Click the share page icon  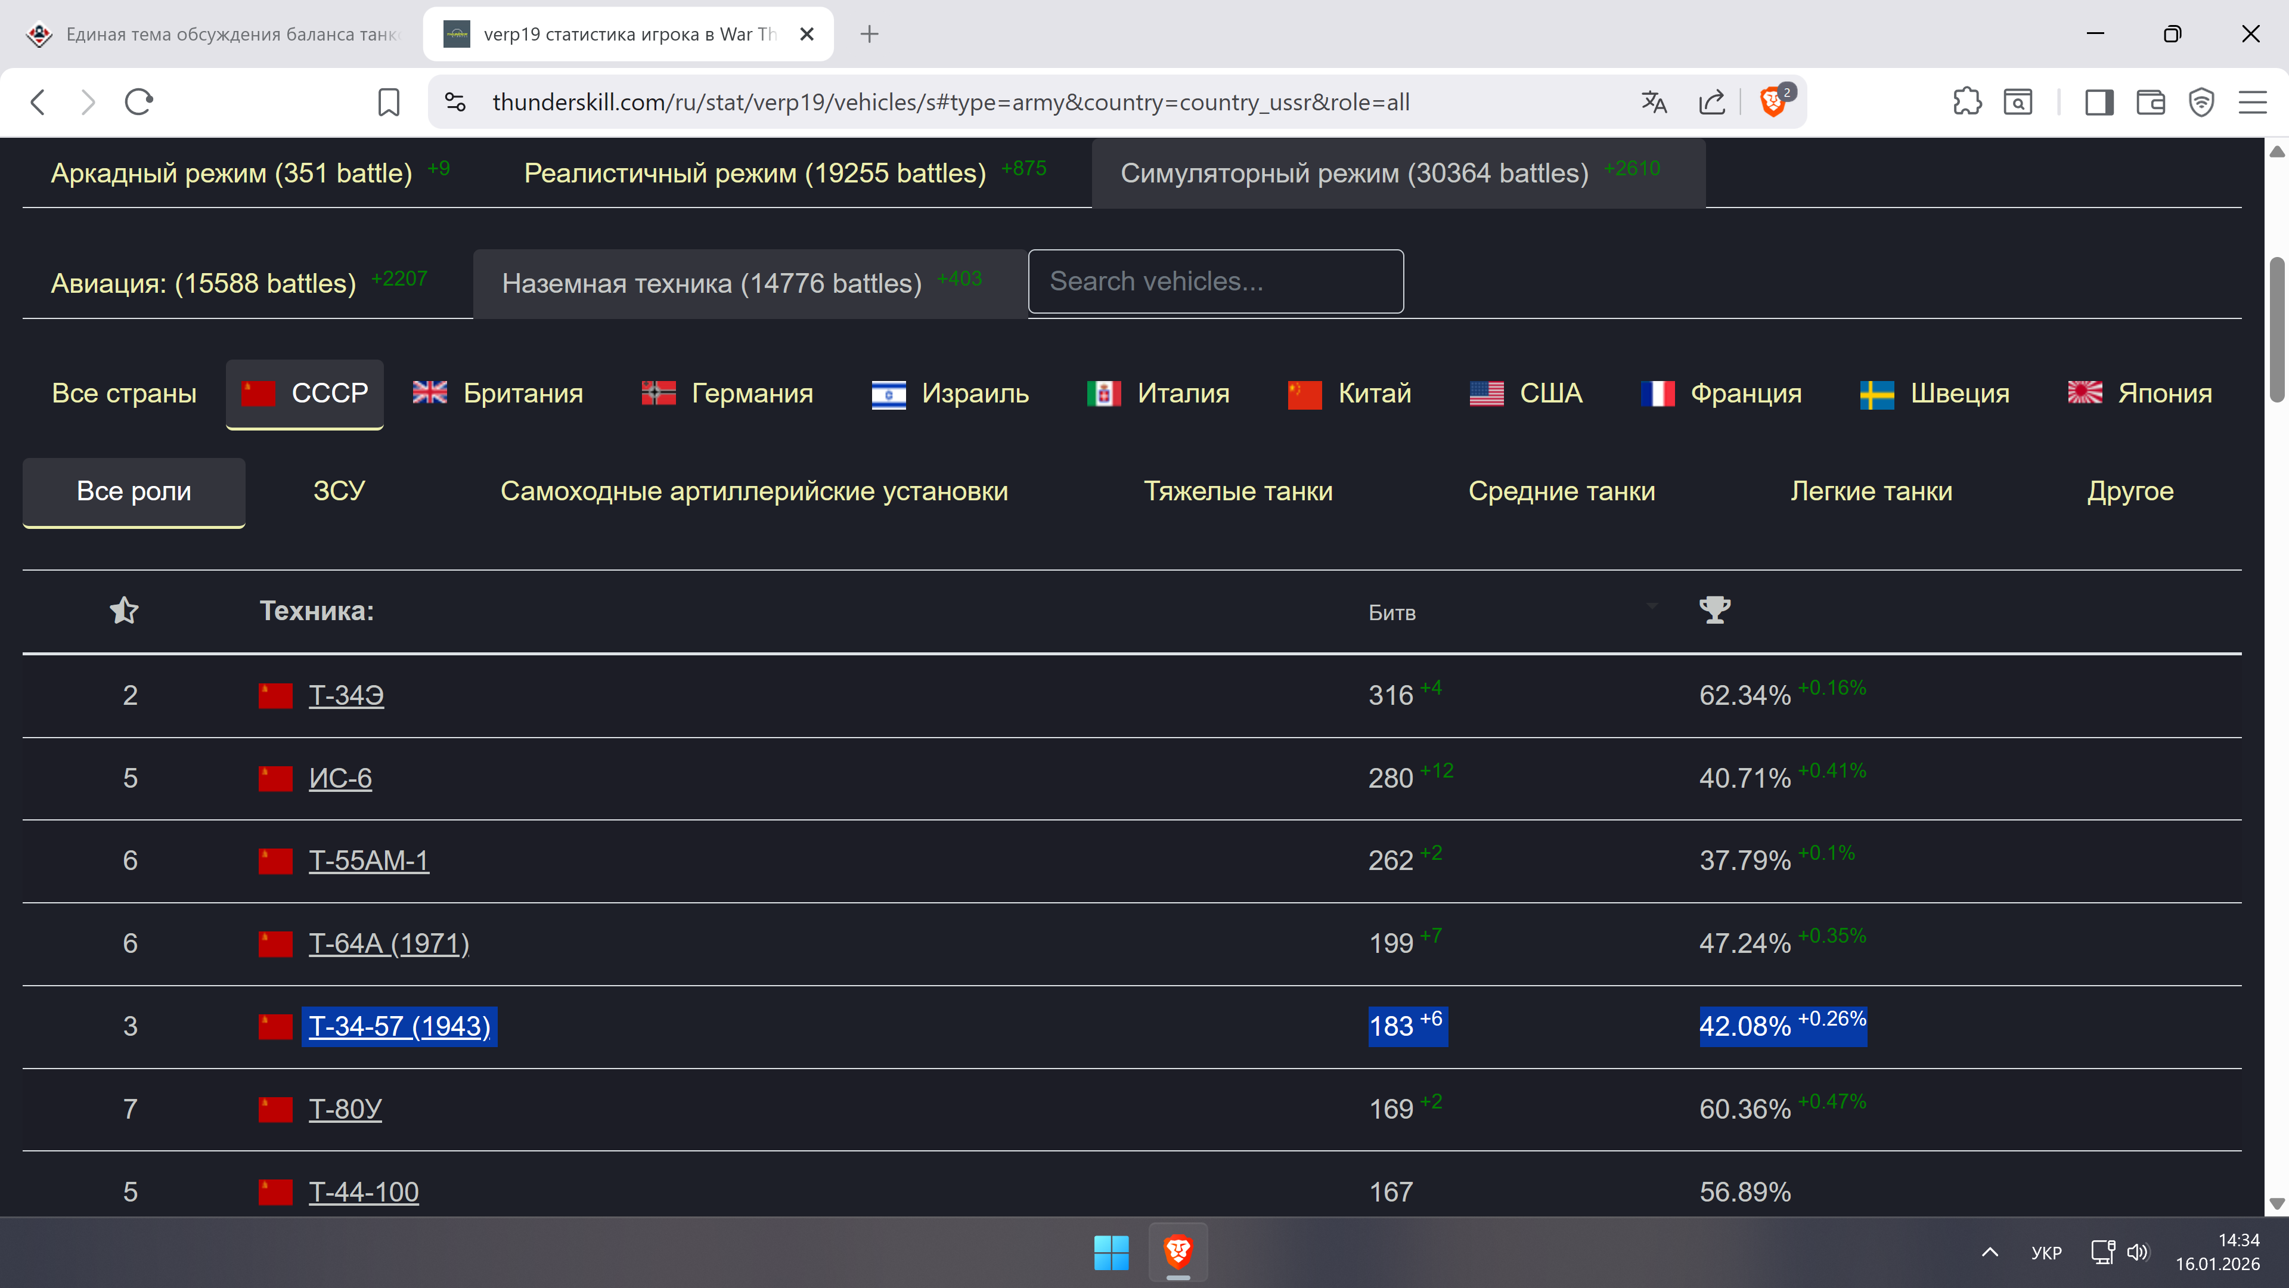pyautogui.click(x=1711, y=102)
